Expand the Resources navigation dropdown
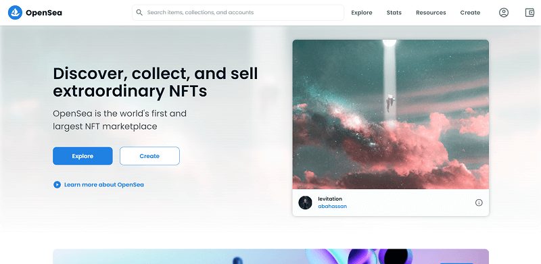541x264 pixels. [x=431, y=13]
